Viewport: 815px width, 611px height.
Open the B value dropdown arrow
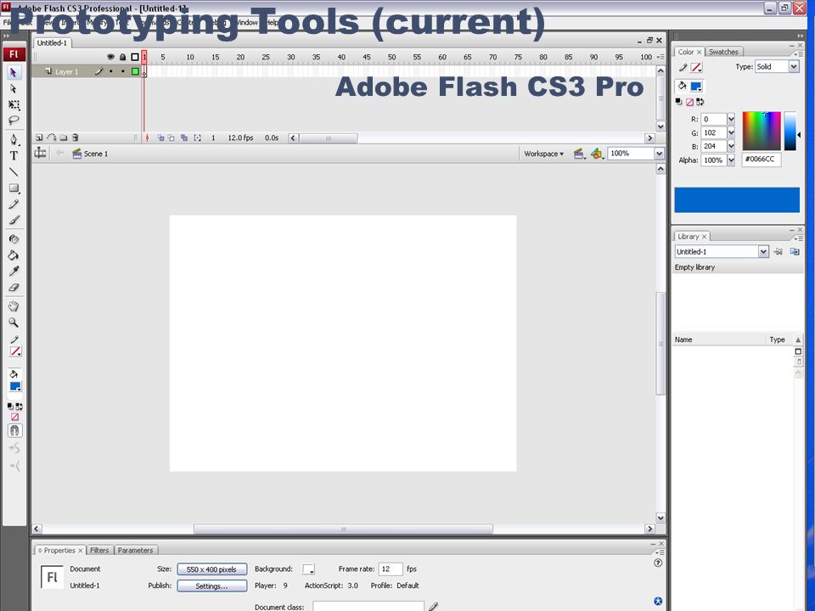[731, 146]
